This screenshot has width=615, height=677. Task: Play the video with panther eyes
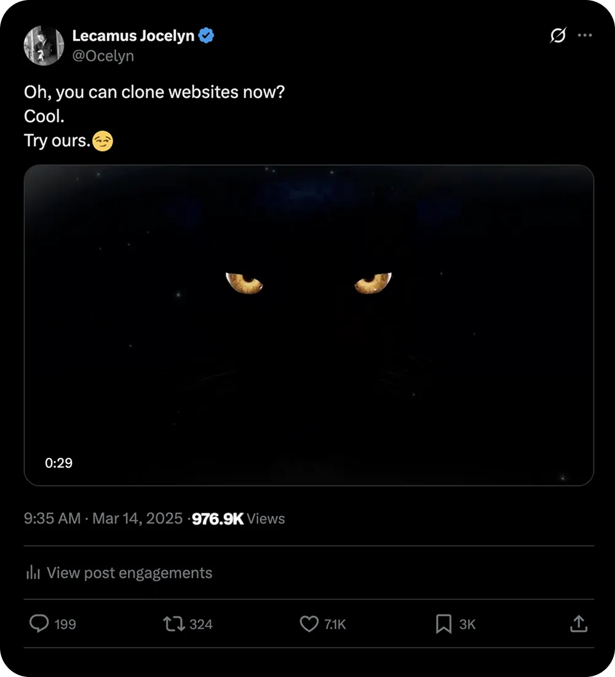pyautogui.click(x=309, y=325)
